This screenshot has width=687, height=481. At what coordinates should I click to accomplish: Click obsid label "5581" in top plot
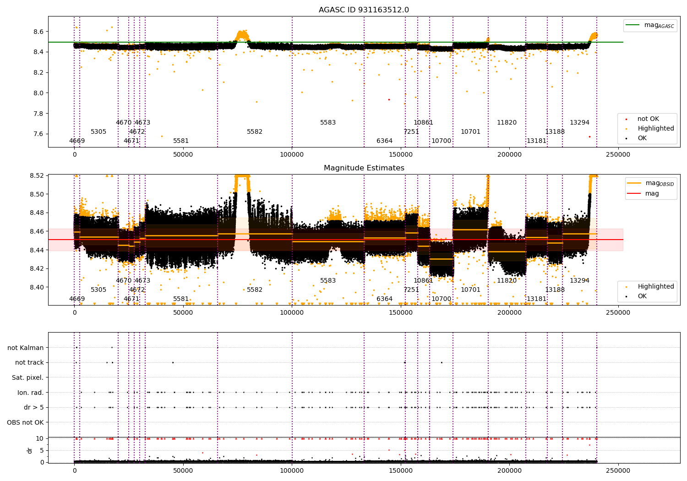coord(181,141)
